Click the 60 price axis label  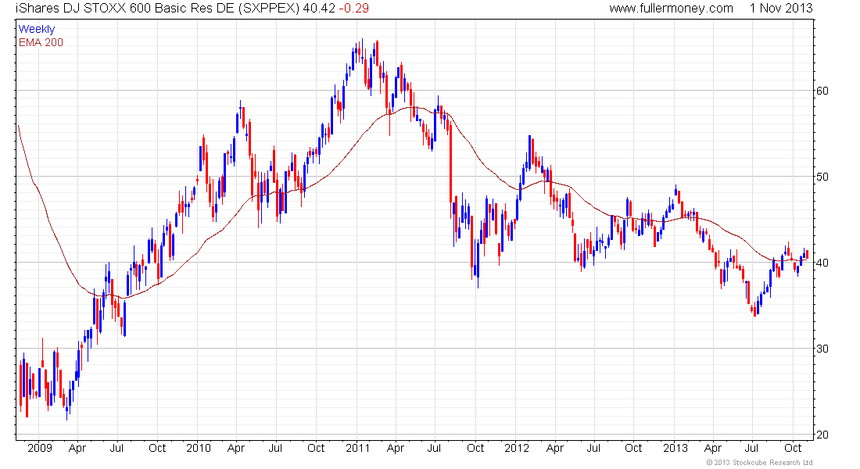(822, 91)
